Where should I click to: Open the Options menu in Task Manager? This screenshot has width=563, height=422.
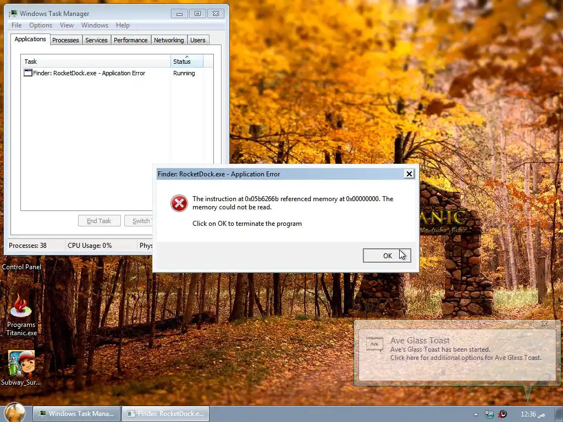[x=41, y=25]
